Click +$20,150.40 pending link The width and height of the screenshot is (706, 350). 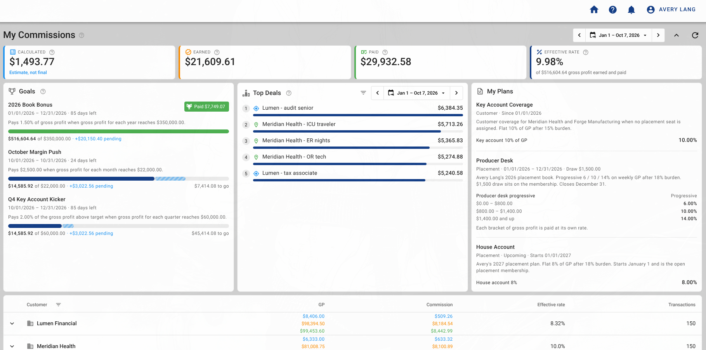point(98,139)
